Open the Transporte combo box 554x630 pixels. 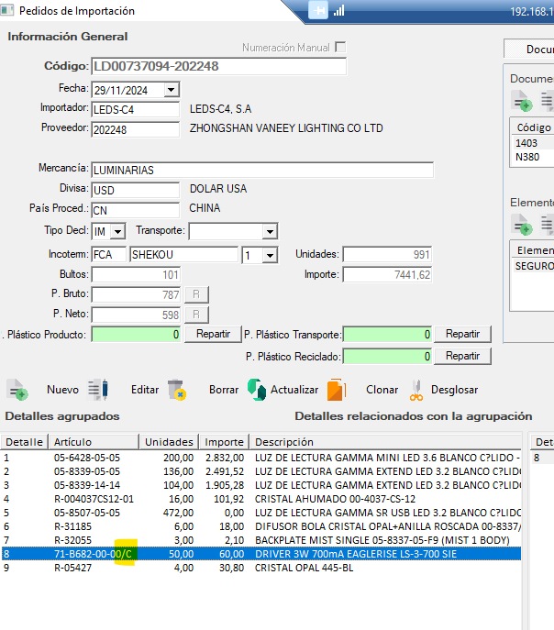point(269,231)
